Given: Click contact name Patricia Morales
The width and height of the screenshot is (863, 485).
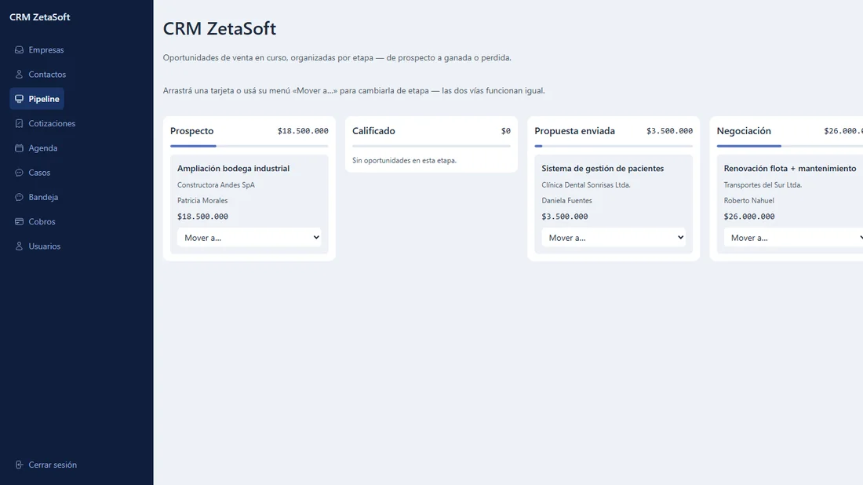Looking at the screenshot, I should point(202,201).
